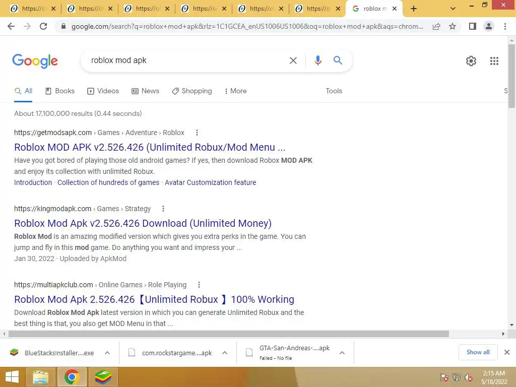The height and width of the screenshot is (387, 516).
Task: Open the Google apps grid
Action: pos(494,61)
